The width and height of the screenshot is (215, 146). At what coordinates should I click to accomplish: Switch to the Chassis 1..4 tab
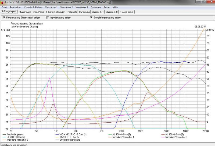click(x=98, y=12)
